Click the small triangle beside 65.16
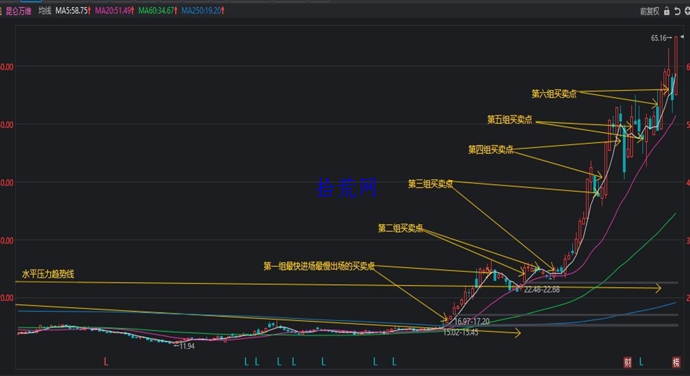This screenshot has width=690, height=376. tap(682, 38)
